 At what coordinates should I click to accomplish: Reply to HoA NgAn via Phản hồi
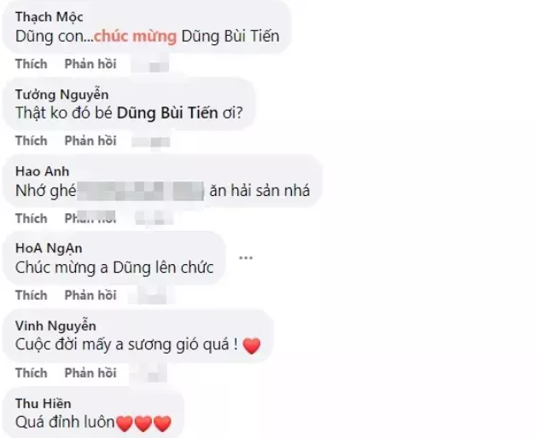click(90, 296)
